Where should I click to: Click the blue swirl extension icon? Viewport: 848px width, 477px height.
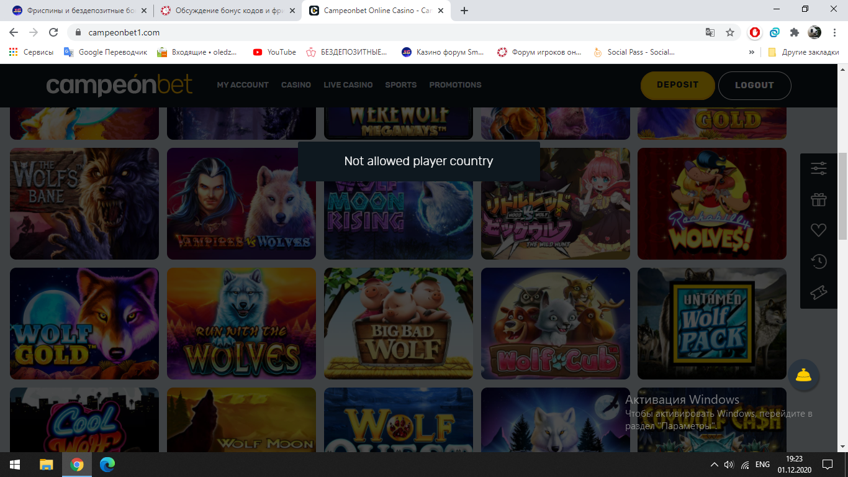point(775,32)
